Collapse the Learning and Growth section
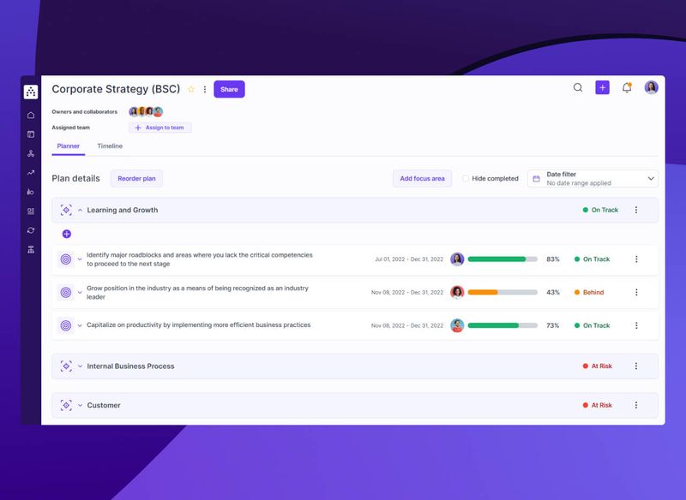 pos(80,210)
